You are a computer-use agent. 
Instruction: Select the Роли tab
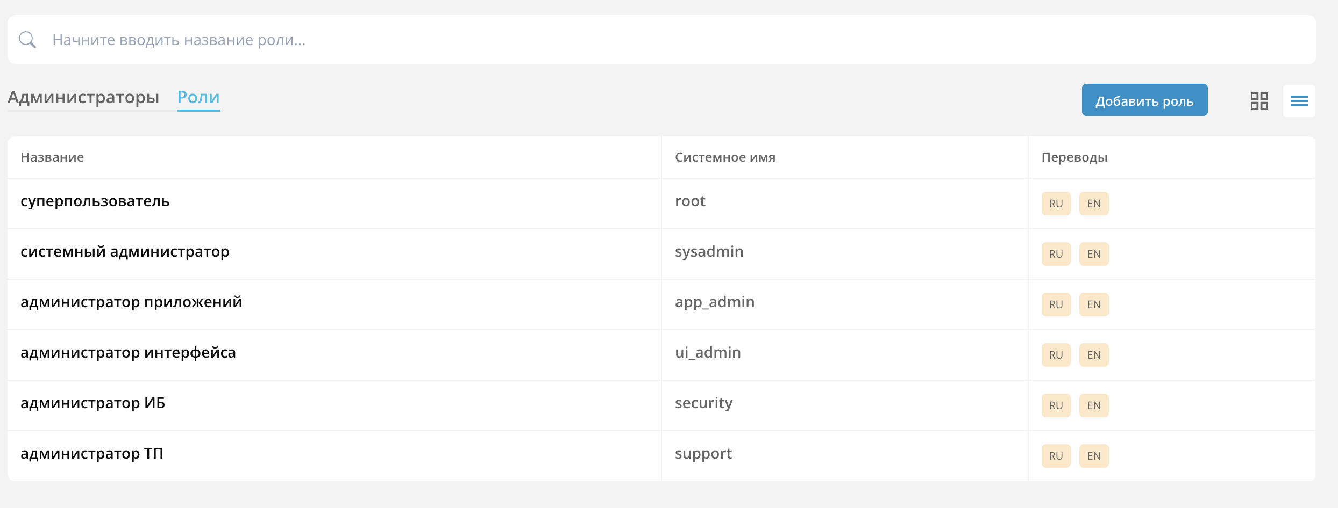tap(198, 97)
